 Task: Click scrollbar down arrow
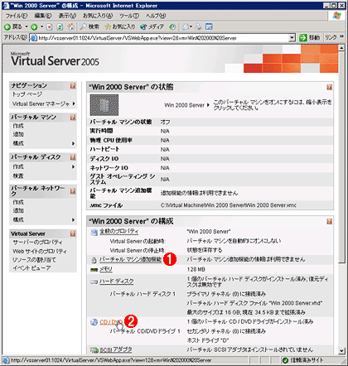tap(341, 351)
